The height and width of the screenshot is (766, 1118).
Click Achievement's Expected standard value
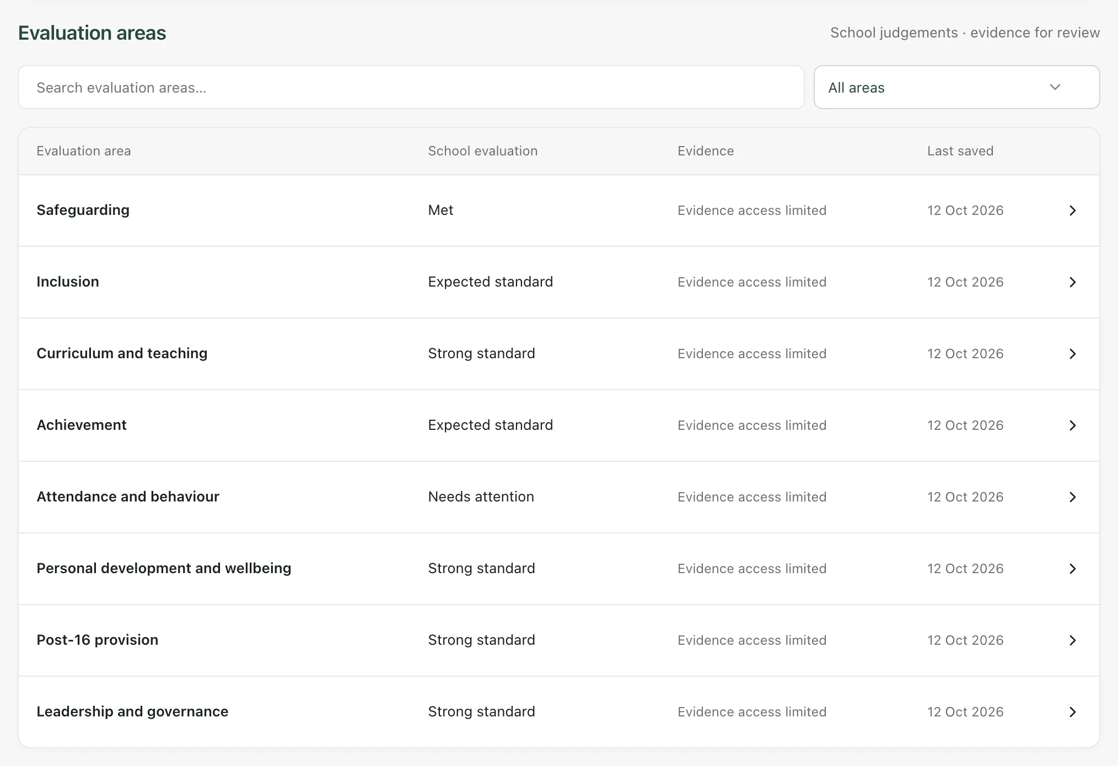coord(490,425)
